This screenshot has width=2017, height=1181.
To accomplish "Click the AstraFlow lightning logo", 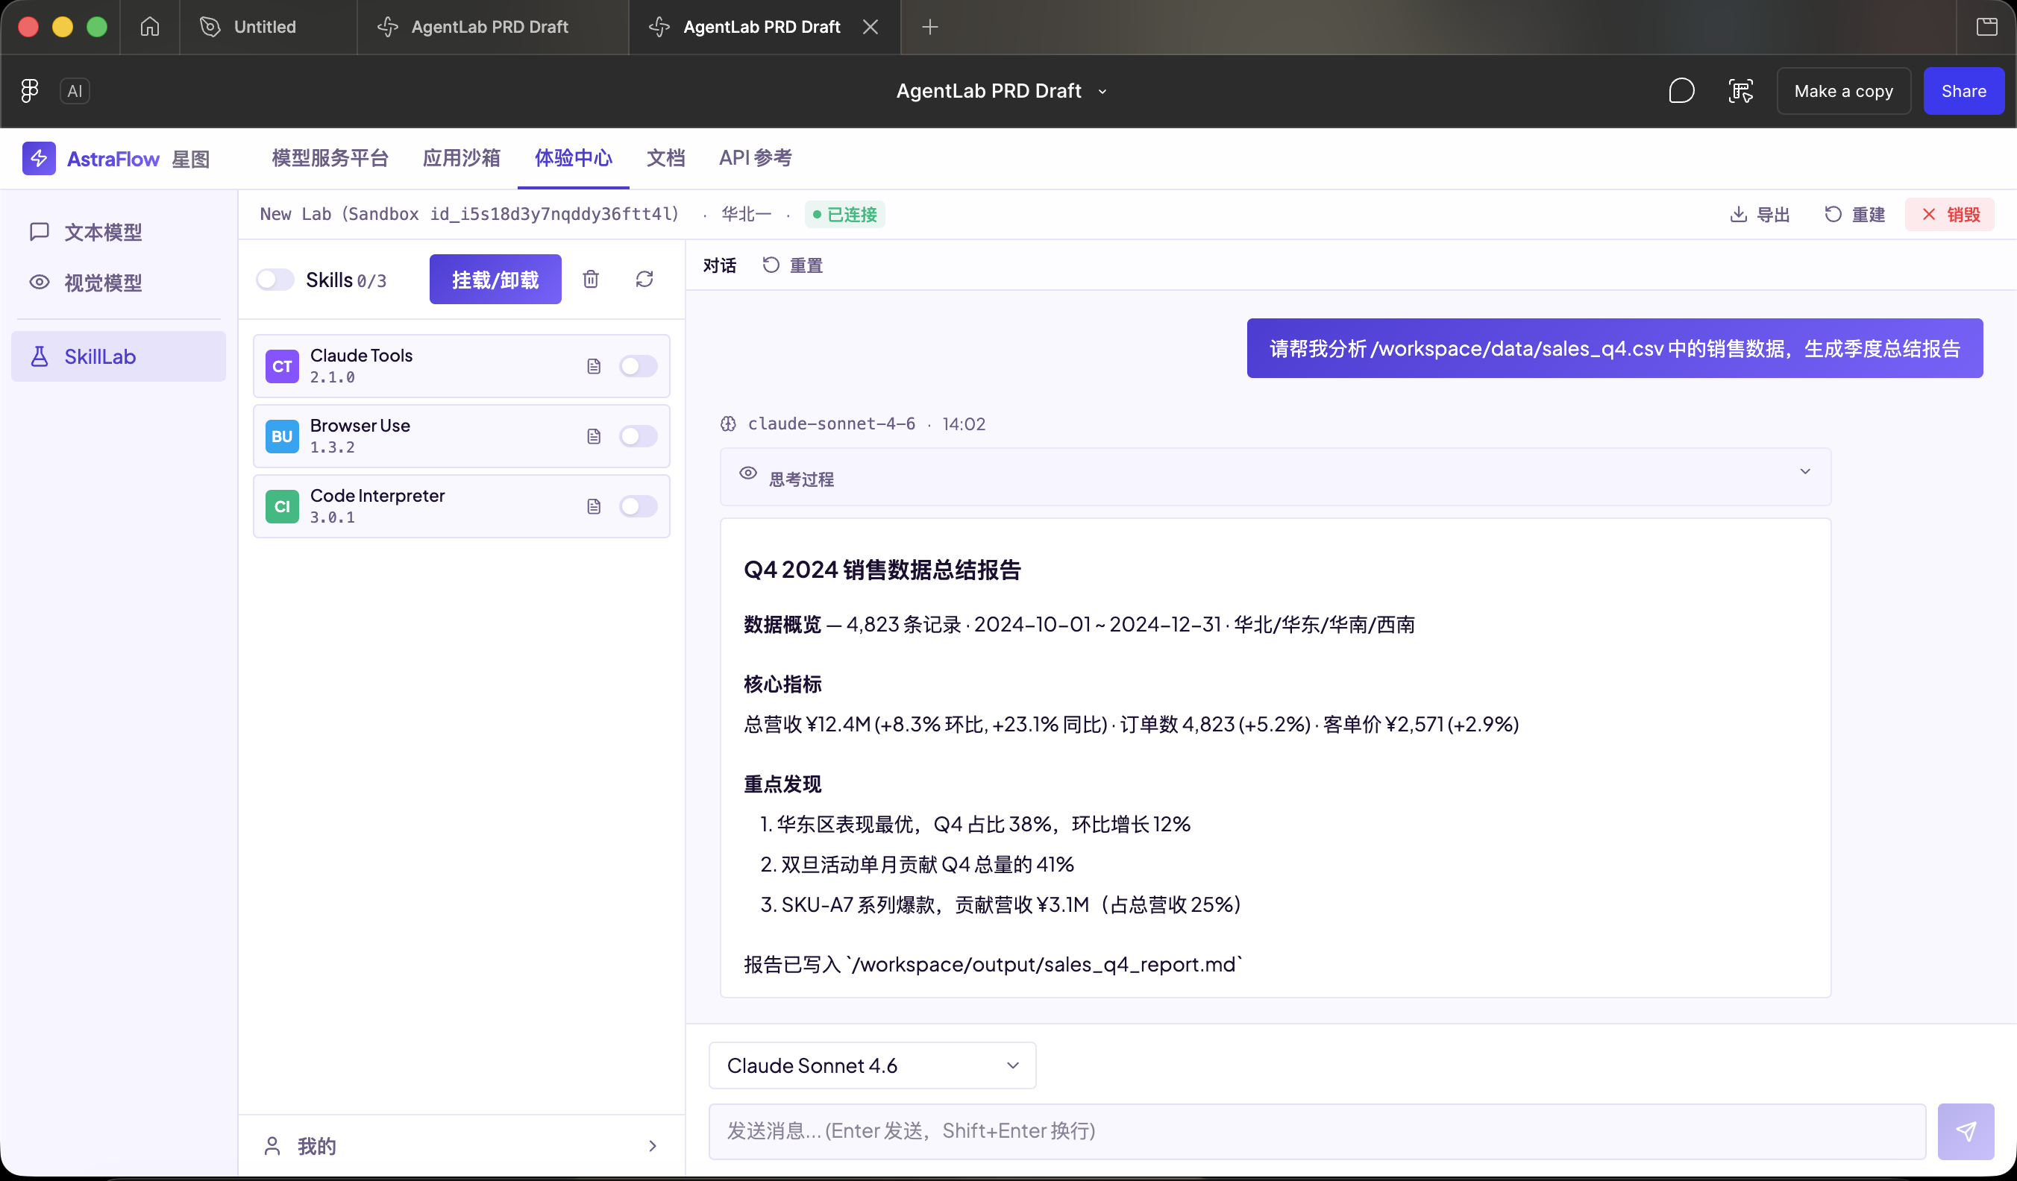I will click(39, 158).
